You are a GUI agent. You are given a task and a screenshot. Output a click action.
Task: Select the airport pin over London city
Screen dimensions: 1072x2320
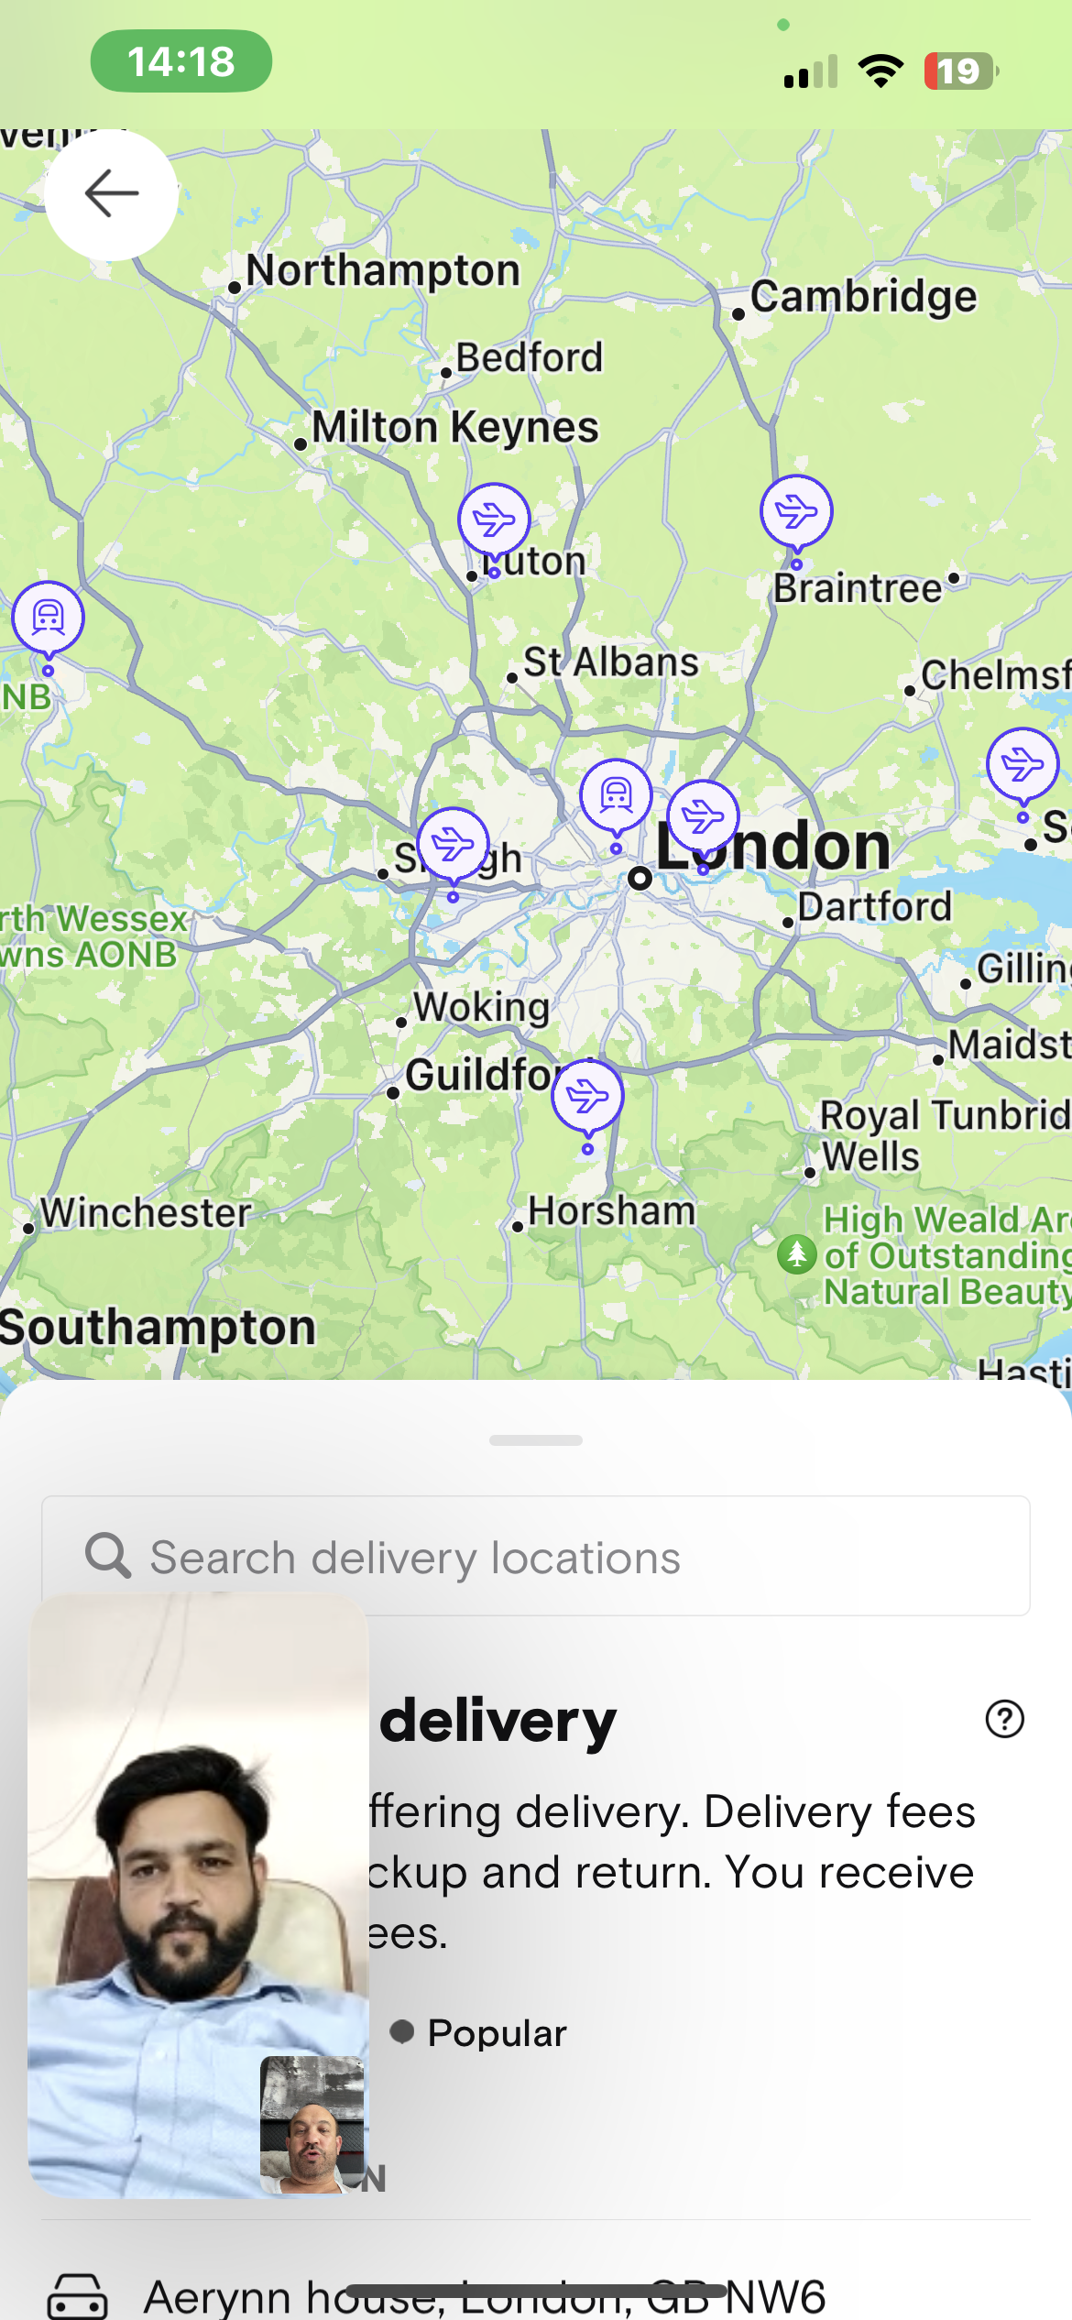coord(703,817)
